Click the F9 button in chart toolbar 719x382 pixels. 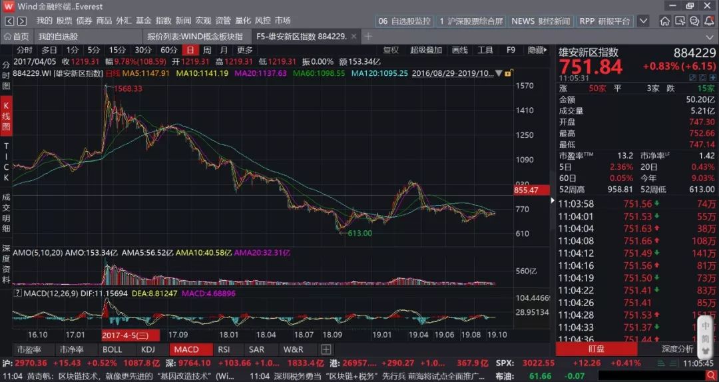point(511,50)
